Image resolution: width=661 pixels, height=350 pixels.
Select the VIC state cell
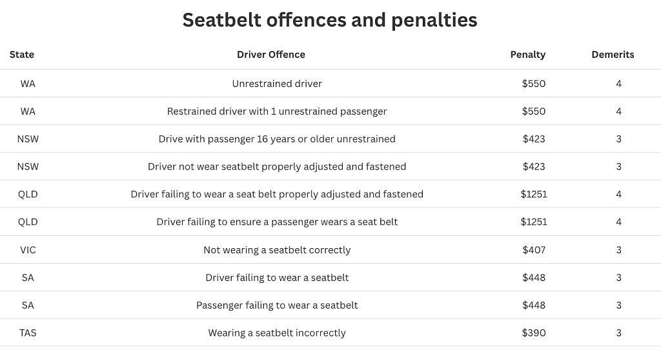(x=28, y=250)
